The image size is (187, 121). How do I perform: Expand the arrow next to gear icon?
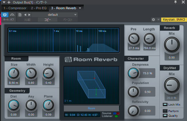point(159,19)
